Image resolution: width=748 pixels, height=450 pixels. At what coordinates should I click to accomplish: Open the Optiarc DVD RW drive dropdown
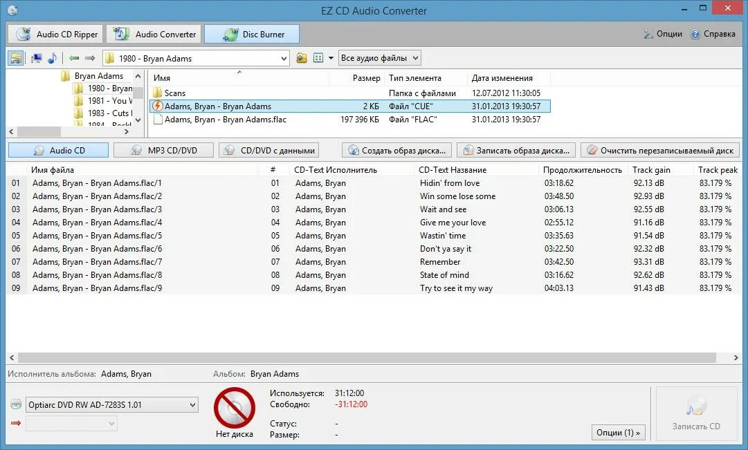[112, 404]
